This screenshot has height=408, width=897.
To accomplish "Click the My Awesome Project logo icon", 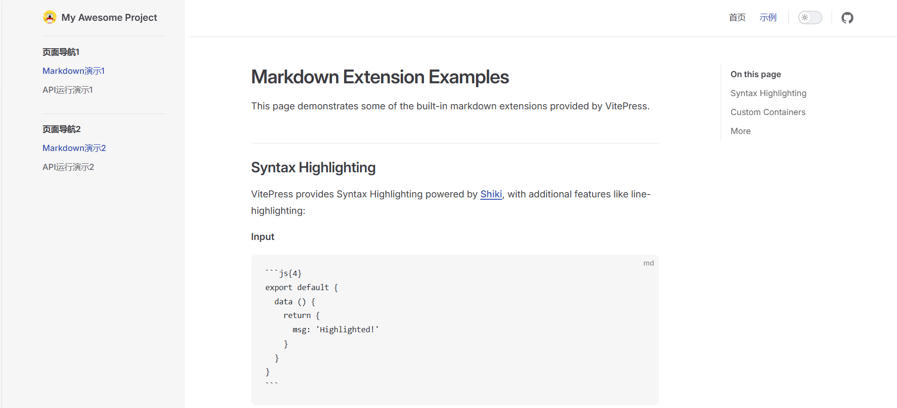I will [50, 18].
